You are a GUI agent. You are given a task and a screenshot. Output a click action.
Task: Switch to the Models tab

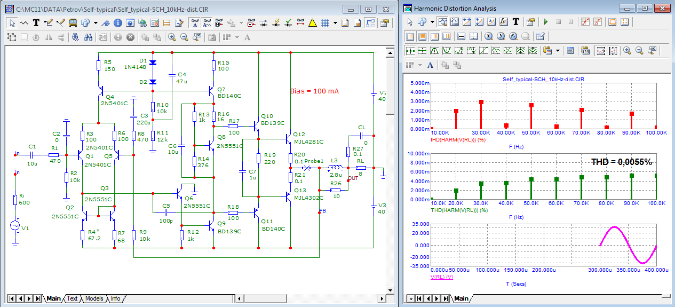94,298
